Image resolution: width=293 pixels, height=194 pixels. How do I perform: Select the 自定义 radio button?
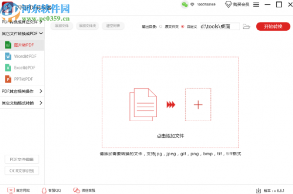coord(183,26)
